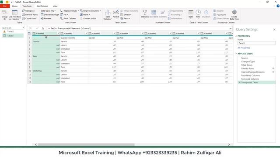Click the fx formula icon
280x157 pixels.
pos(43,28)
